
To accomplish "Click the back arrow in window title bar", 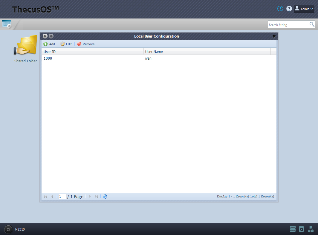I will point(45,36).
